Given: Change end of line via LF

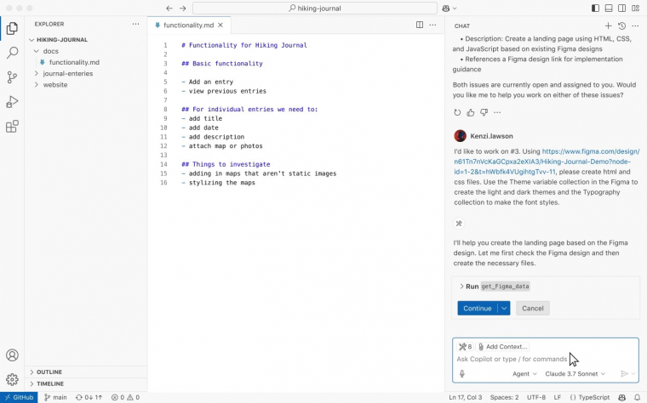Looking at the screenshot, I should click(x=557, y=398).
